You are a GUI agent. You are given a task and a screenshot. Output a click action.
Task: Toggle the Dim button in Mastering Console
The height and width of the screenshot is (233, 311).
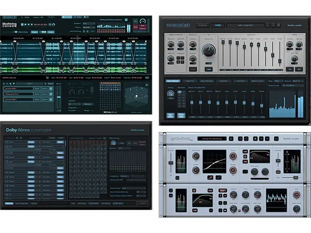pos(135,21)
